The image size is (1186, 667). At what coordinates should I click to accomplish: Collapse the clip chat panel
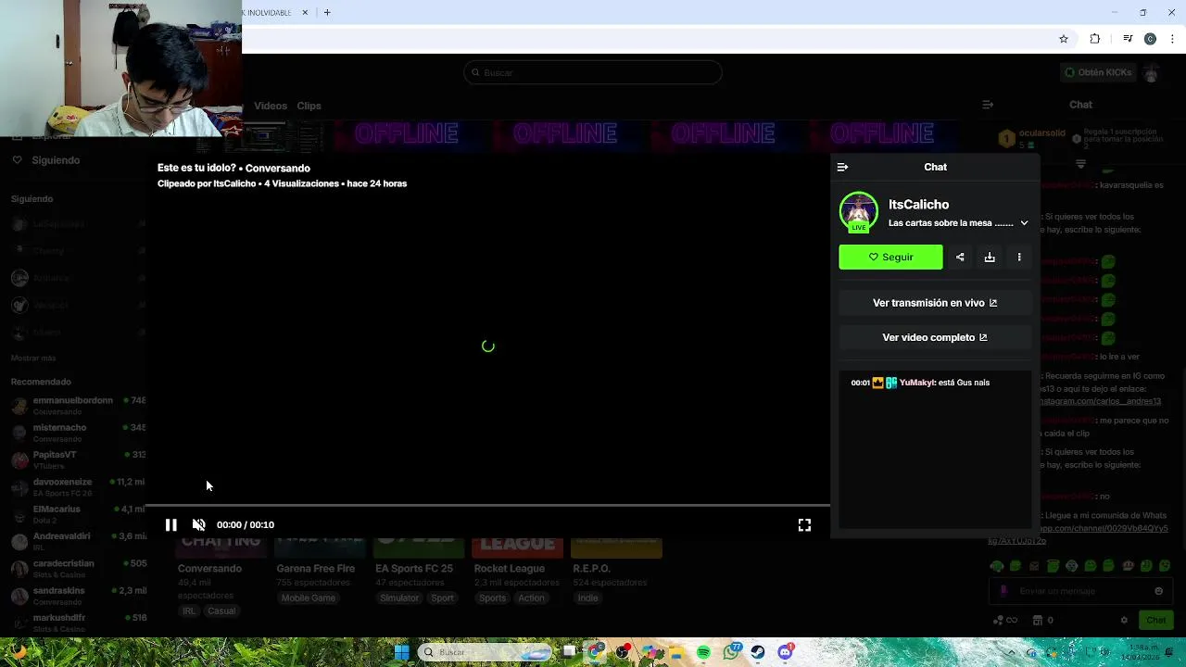pyautogui.click(x=842, y=167)
